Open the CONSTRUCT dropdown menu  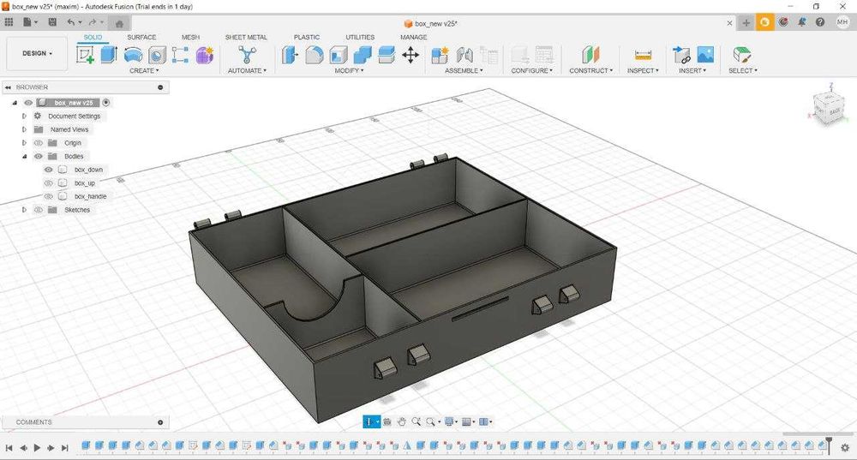click(590, 71)
